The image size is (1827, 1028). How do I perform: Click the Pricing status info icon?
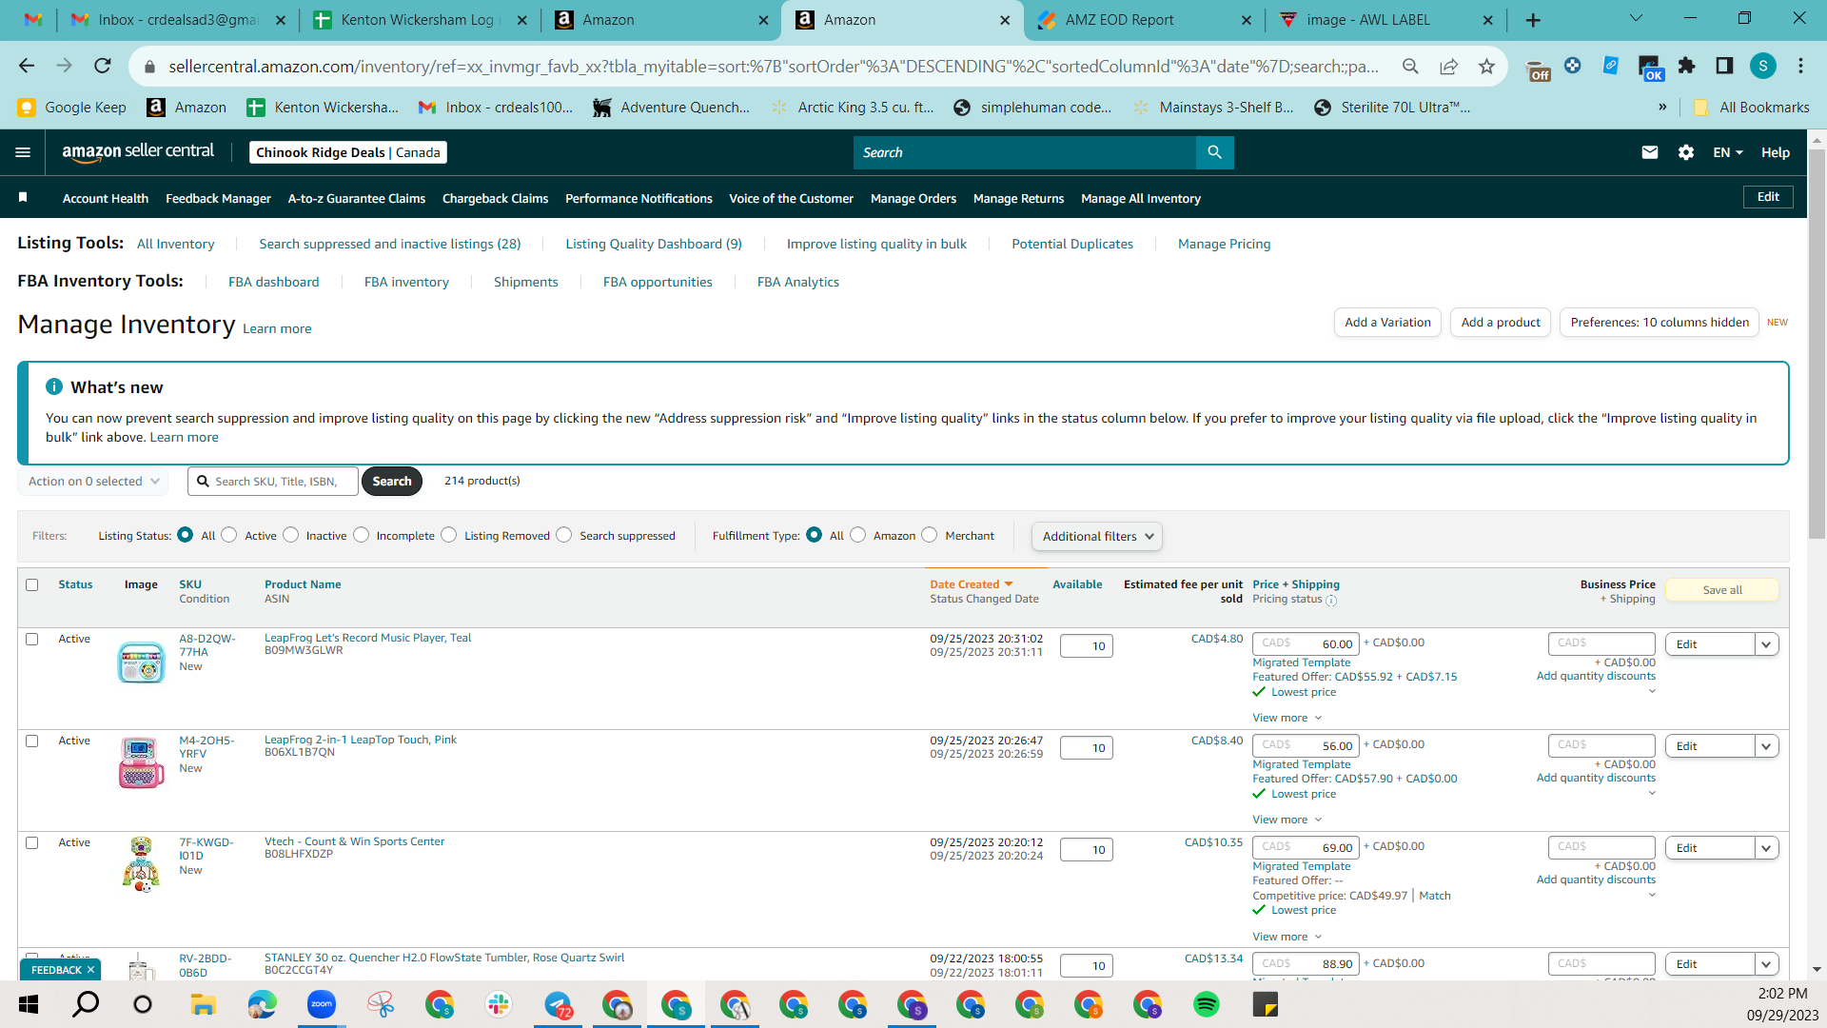tap(1331, 601)
